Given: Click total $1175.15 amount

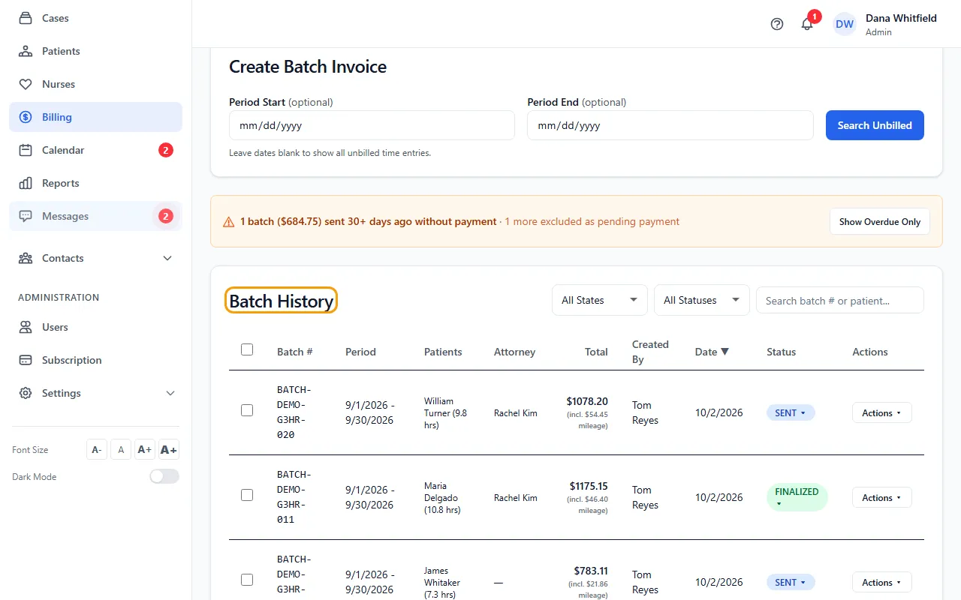Looking at the screenshot, I should [x=589, y=486].
